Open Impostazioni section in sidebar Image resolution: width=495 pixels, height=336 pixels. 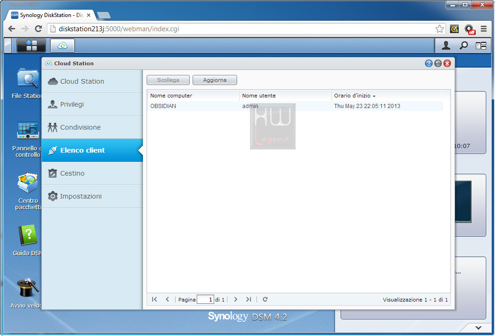point(92,196)
